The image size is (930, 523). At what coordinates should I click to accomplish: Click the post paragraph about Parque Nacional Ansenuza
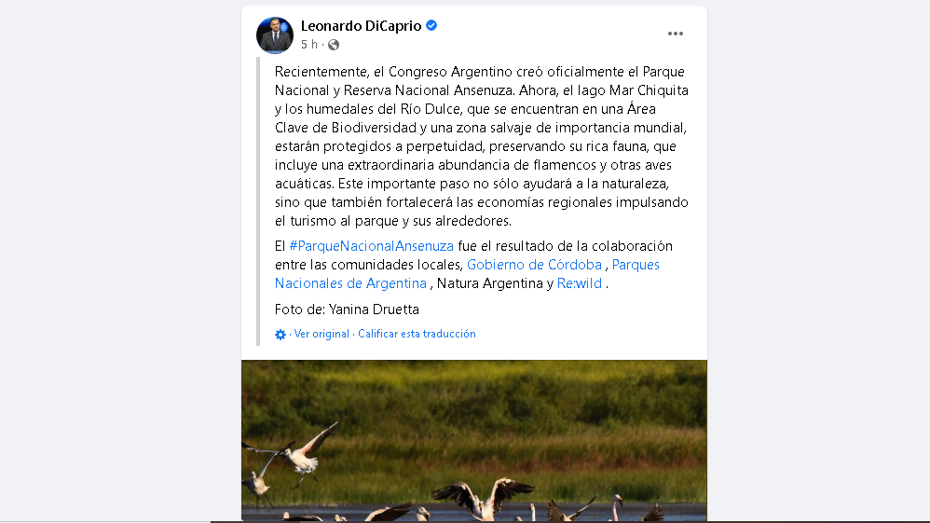pyautogui.click(x=482, y=146)
